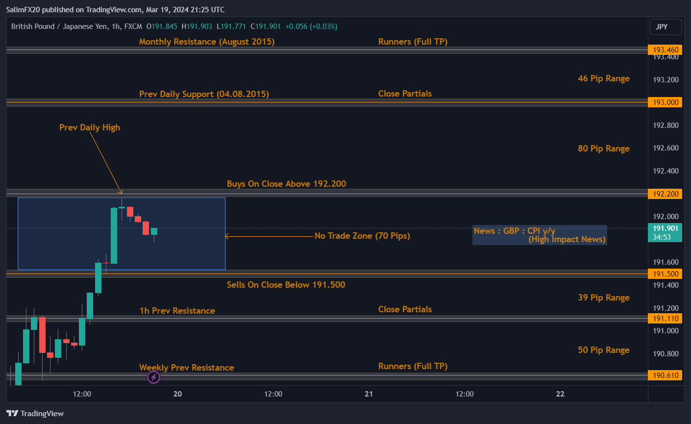
Task: Click the current price 191.901 countdown label
Action: tap(666, 232)
